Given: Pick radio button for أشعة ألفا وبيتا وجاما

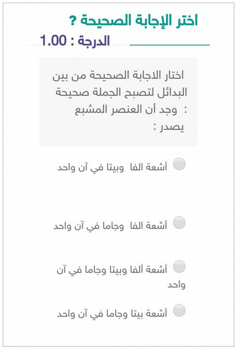Looking at the screenshot, I should (x=179, y=267).
